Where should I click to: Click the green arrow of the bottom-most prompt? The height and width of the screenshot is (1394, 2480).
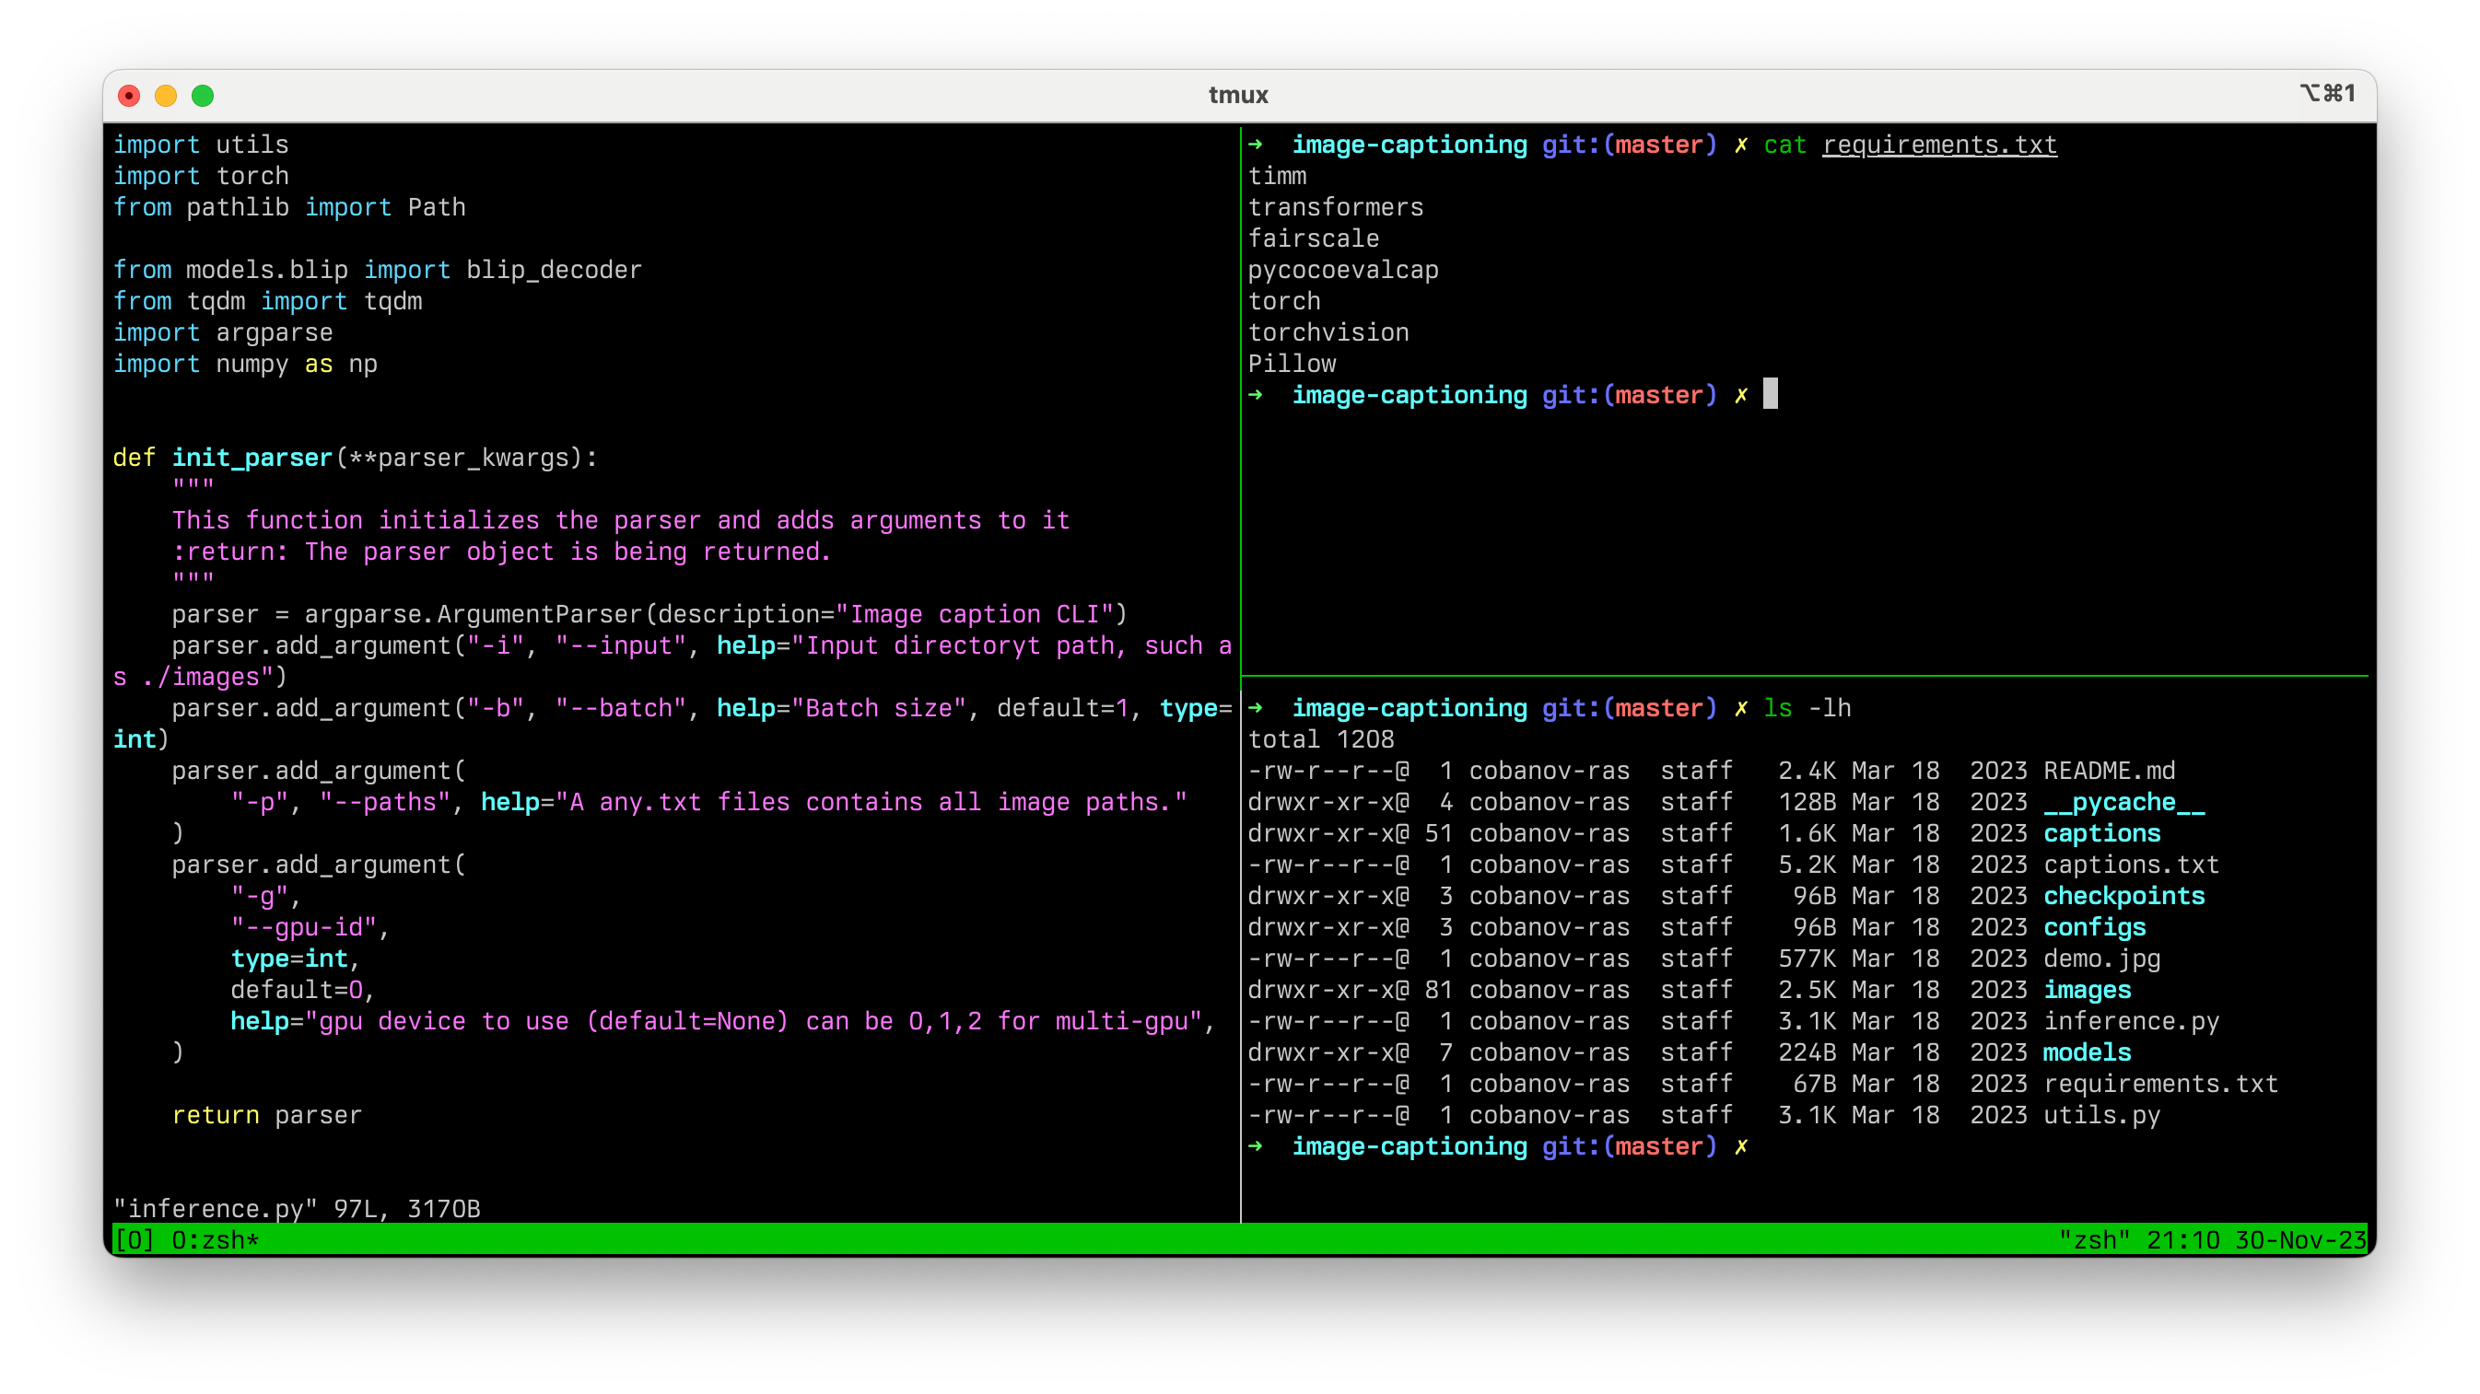[1256, 1146]
